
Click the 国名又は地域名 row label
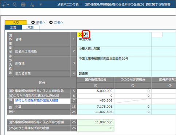42,51
